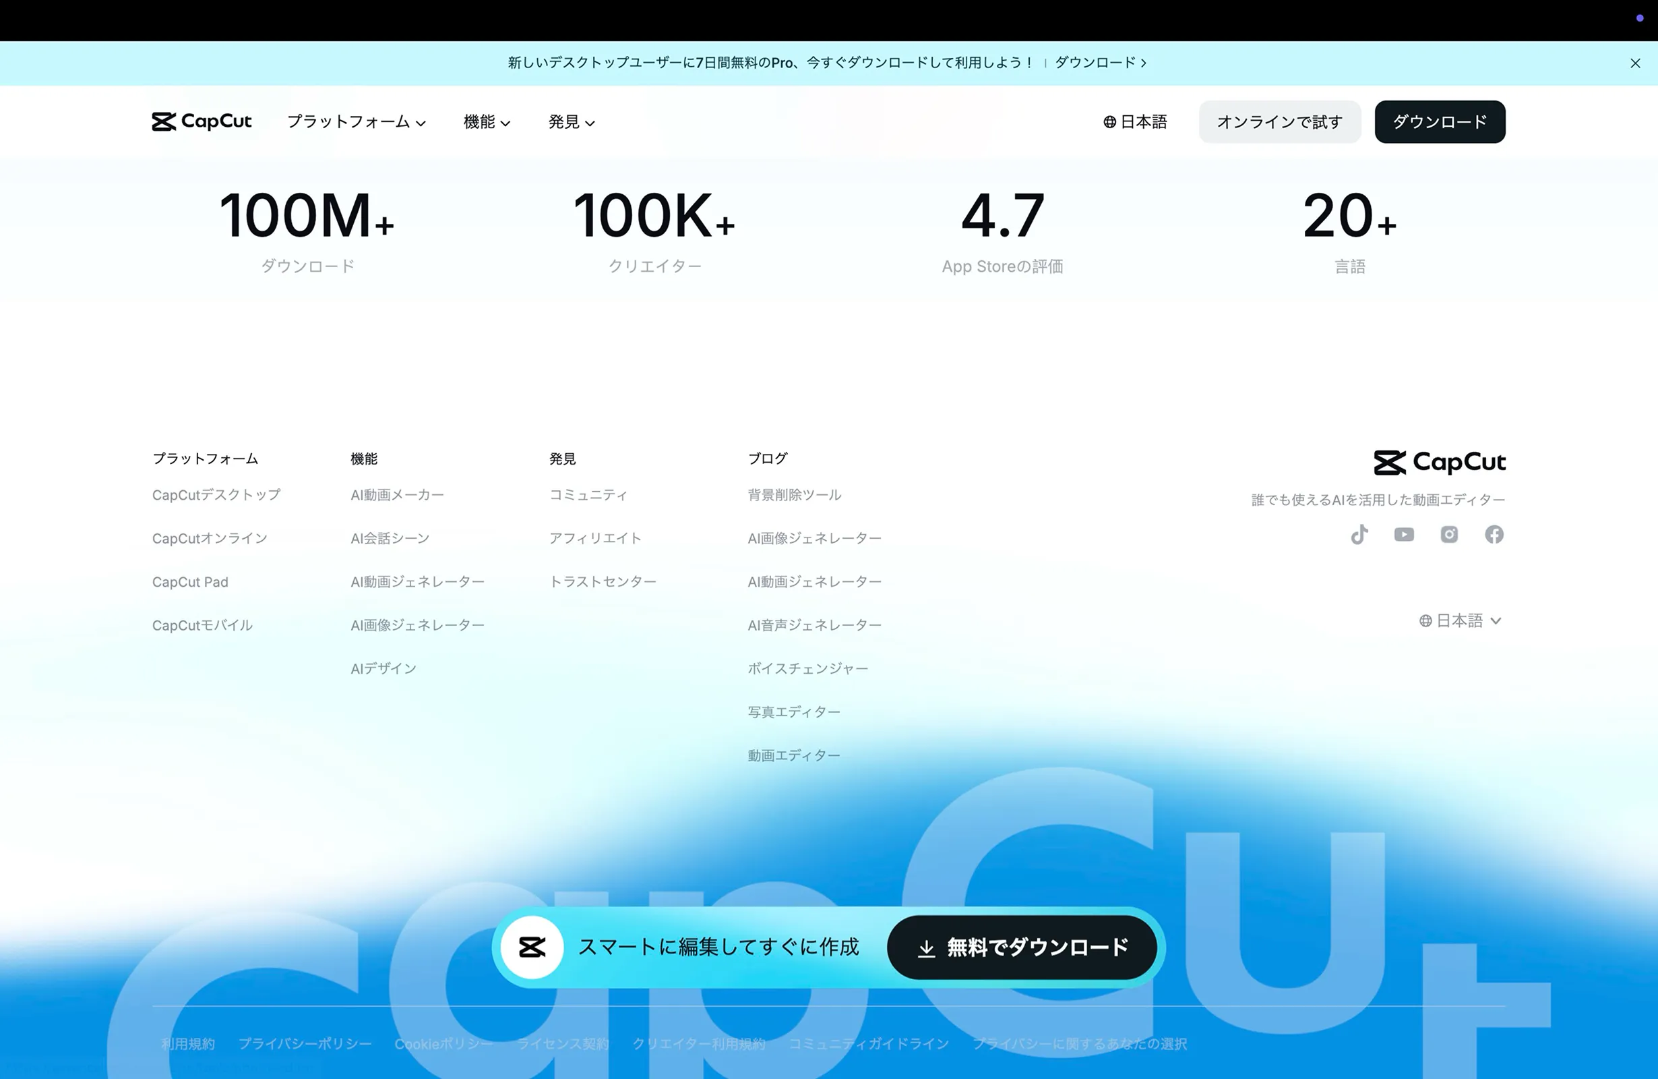
Task: Open AI動画メーカー link
Action: pos(397,495)
